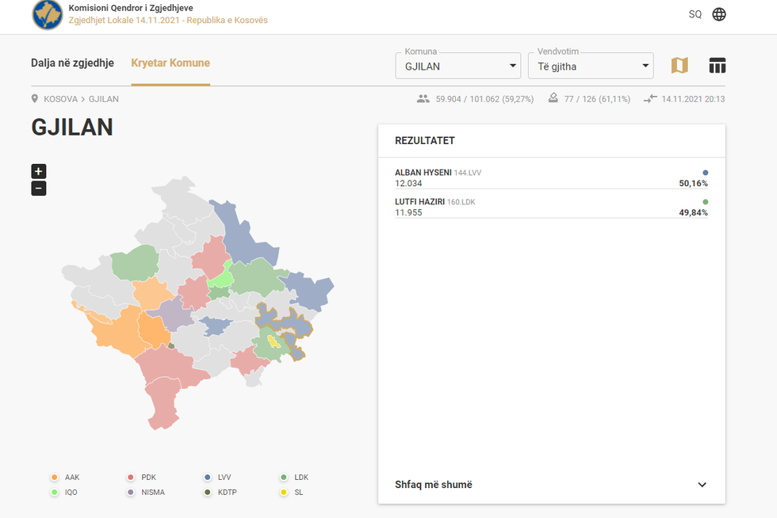Open the Komuna dropdown showing GJILAN

tap(457, 66)
